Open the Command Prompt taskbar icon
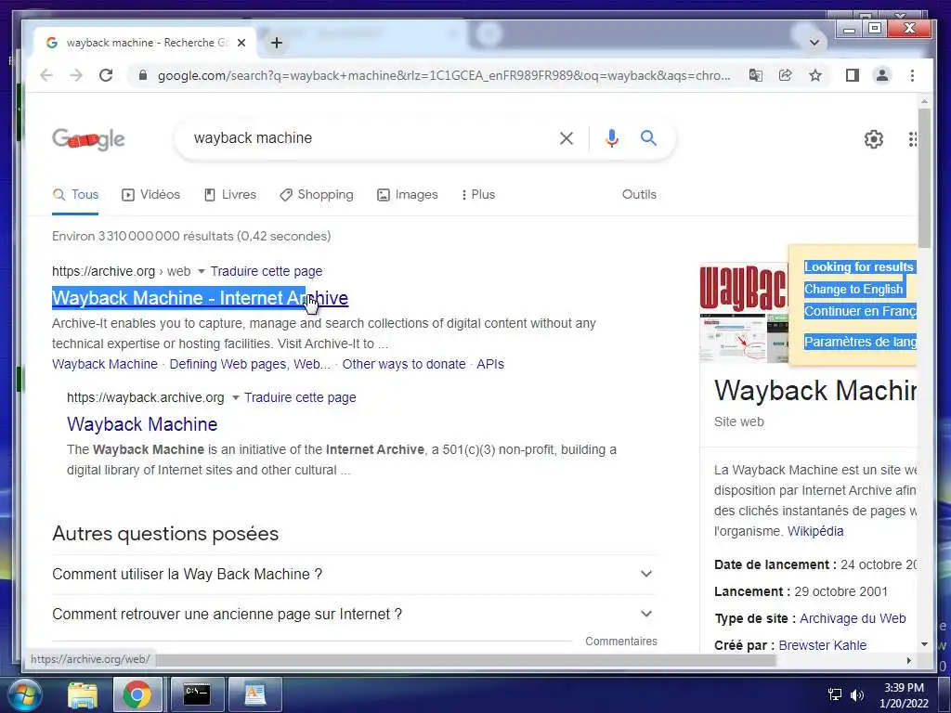This screenshot has height=713, width=951. coord(197,694)
